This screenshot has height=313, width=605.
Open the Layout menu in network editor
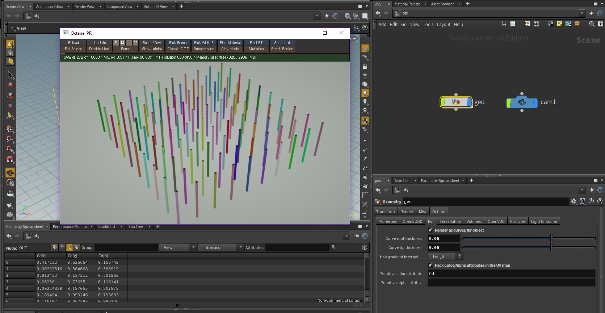tap(444, 24)
